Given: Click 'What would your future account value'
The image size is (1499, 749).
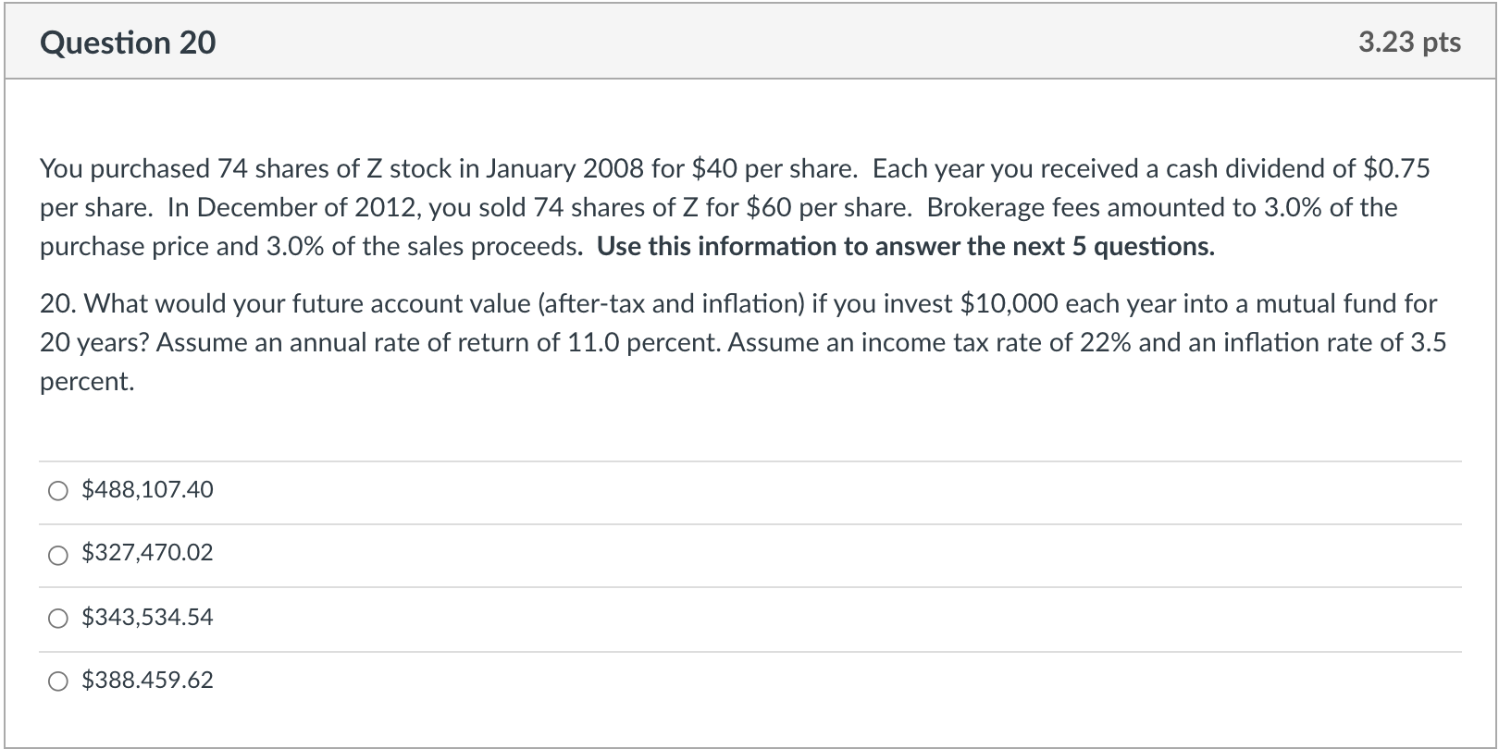Looking at the screenshot, I should pos(278,304).
